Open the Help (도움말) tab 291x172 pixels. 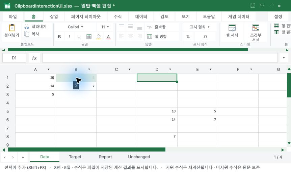(209, 16)
